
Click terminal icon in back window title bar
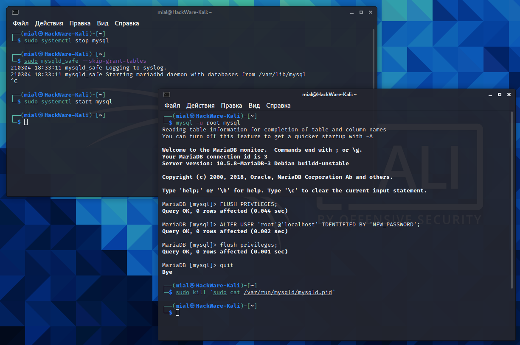point(16,12)
